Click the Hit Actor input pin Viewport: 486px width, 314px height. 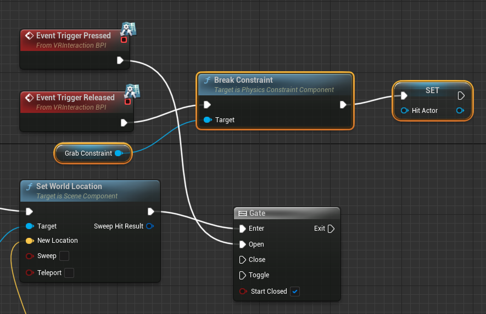pyautogui.click(x=405, y=111)
